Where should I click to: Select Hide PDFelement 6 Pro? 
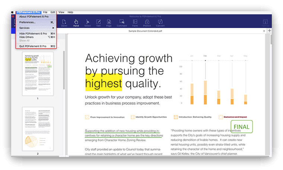click(36, 34)
